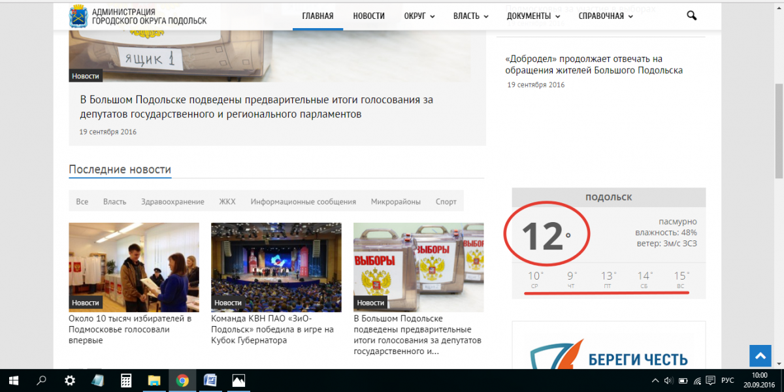Image resolution: width=784 pixels, height=392 pixels.
Task: Go to the Главная menu item
Action: pyautogui.click(x=318, y=16)
